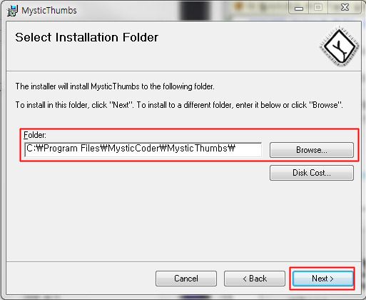Click the Folder: label above the path
Viewport: 366px width, 300px height.
[35, 135]
